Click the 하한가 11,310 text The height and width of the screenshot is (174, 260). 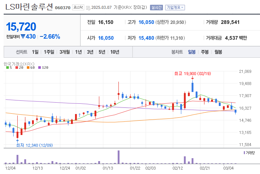[x=170, y=38]
